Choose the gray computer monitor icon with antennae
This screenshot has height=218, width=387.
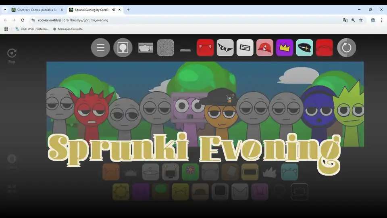point(171,172)
